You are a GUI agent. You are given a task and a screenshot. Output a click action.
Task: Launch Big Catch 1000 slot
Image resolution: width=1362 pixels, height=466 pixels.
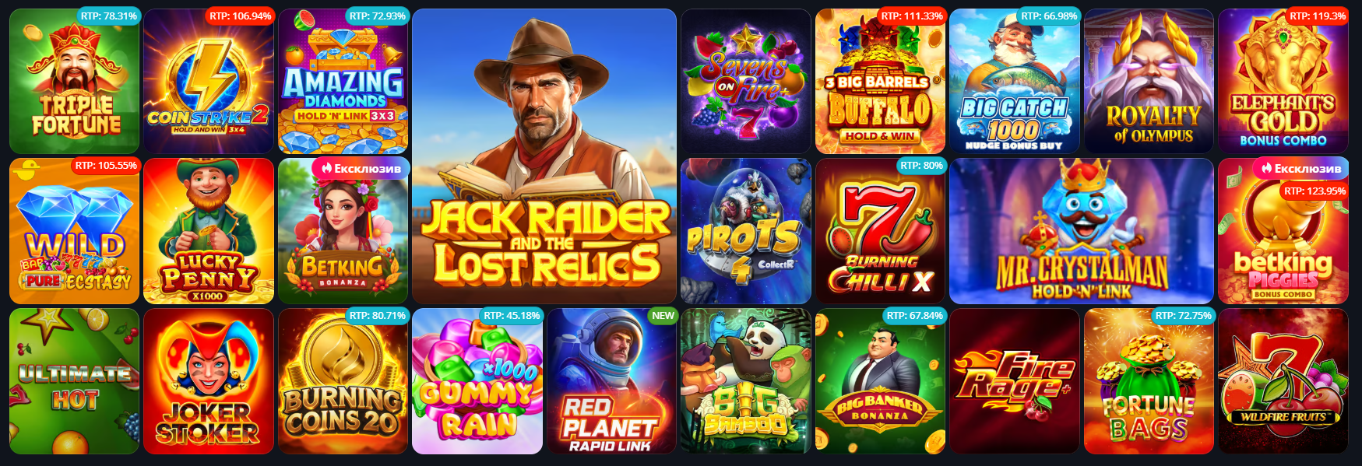1015,81
